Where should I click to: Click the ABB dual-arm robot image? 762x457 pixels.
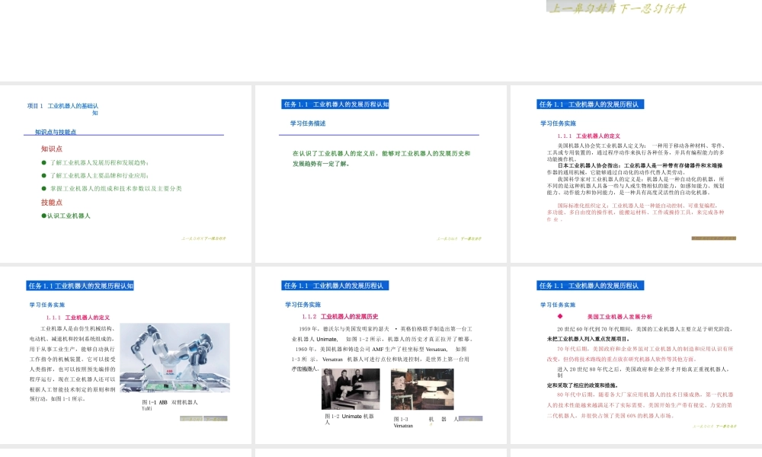click(x=175, y=358)
